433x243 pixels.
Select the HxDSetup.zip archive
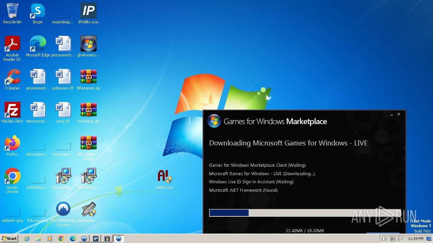pos(88,113)
